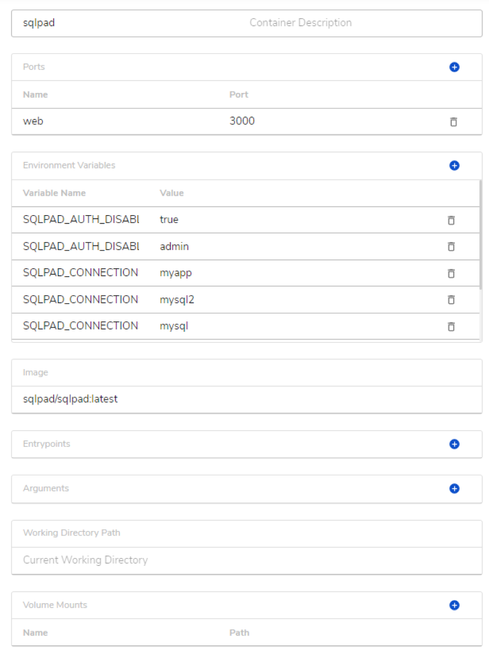Viewport: 489px width, 657px height.
Task: Click the Variable Name column header
Action: [x=54, y=193]
